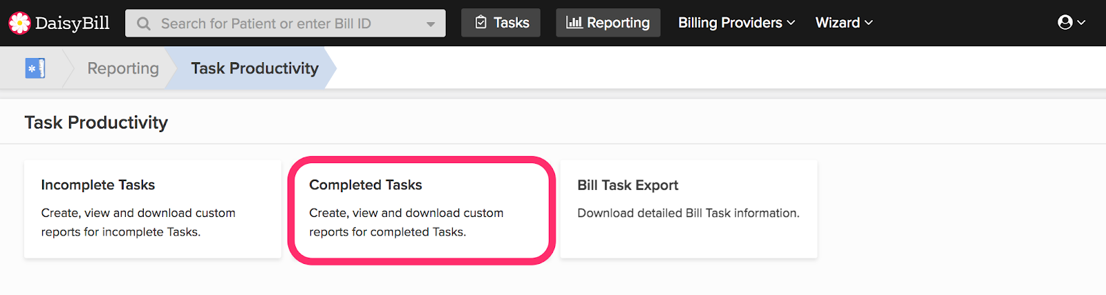Go to Reporting breadcrumb

tap(123, 68)
